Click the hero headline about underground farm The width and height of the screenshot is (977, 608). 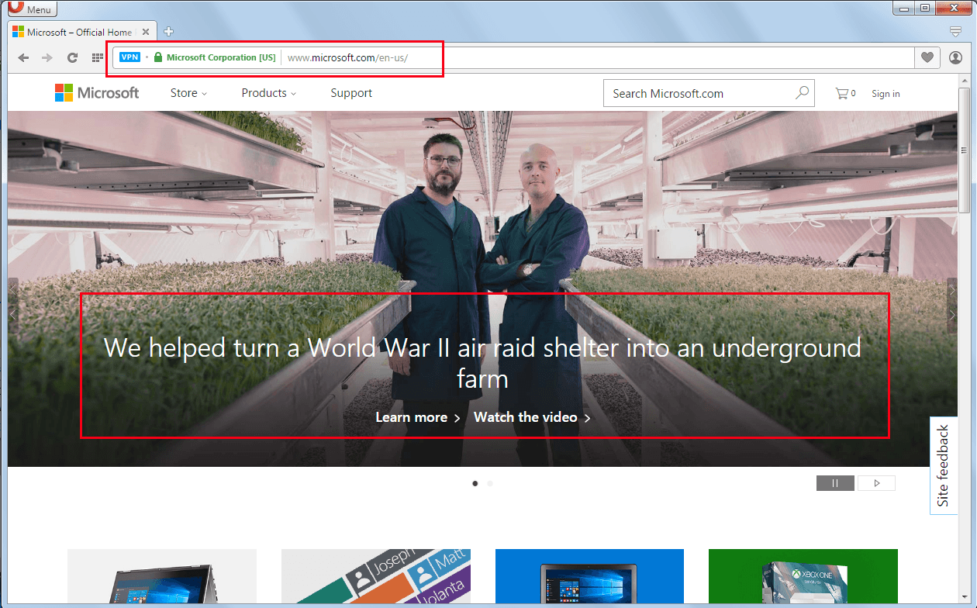(482, 362)
